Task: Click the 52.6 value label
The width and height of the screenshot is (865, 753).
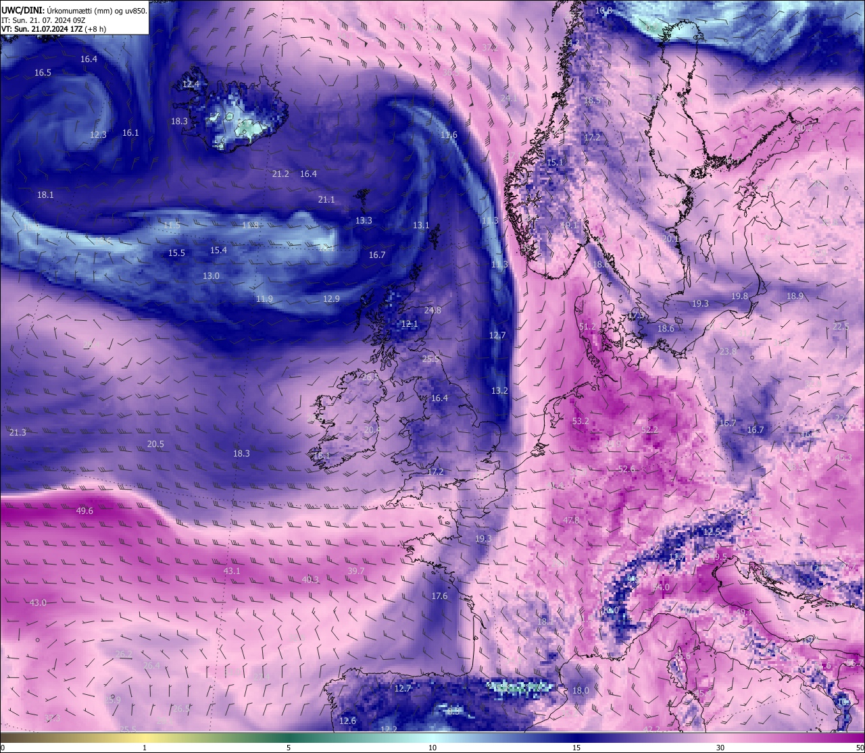Action: point(626,469)
